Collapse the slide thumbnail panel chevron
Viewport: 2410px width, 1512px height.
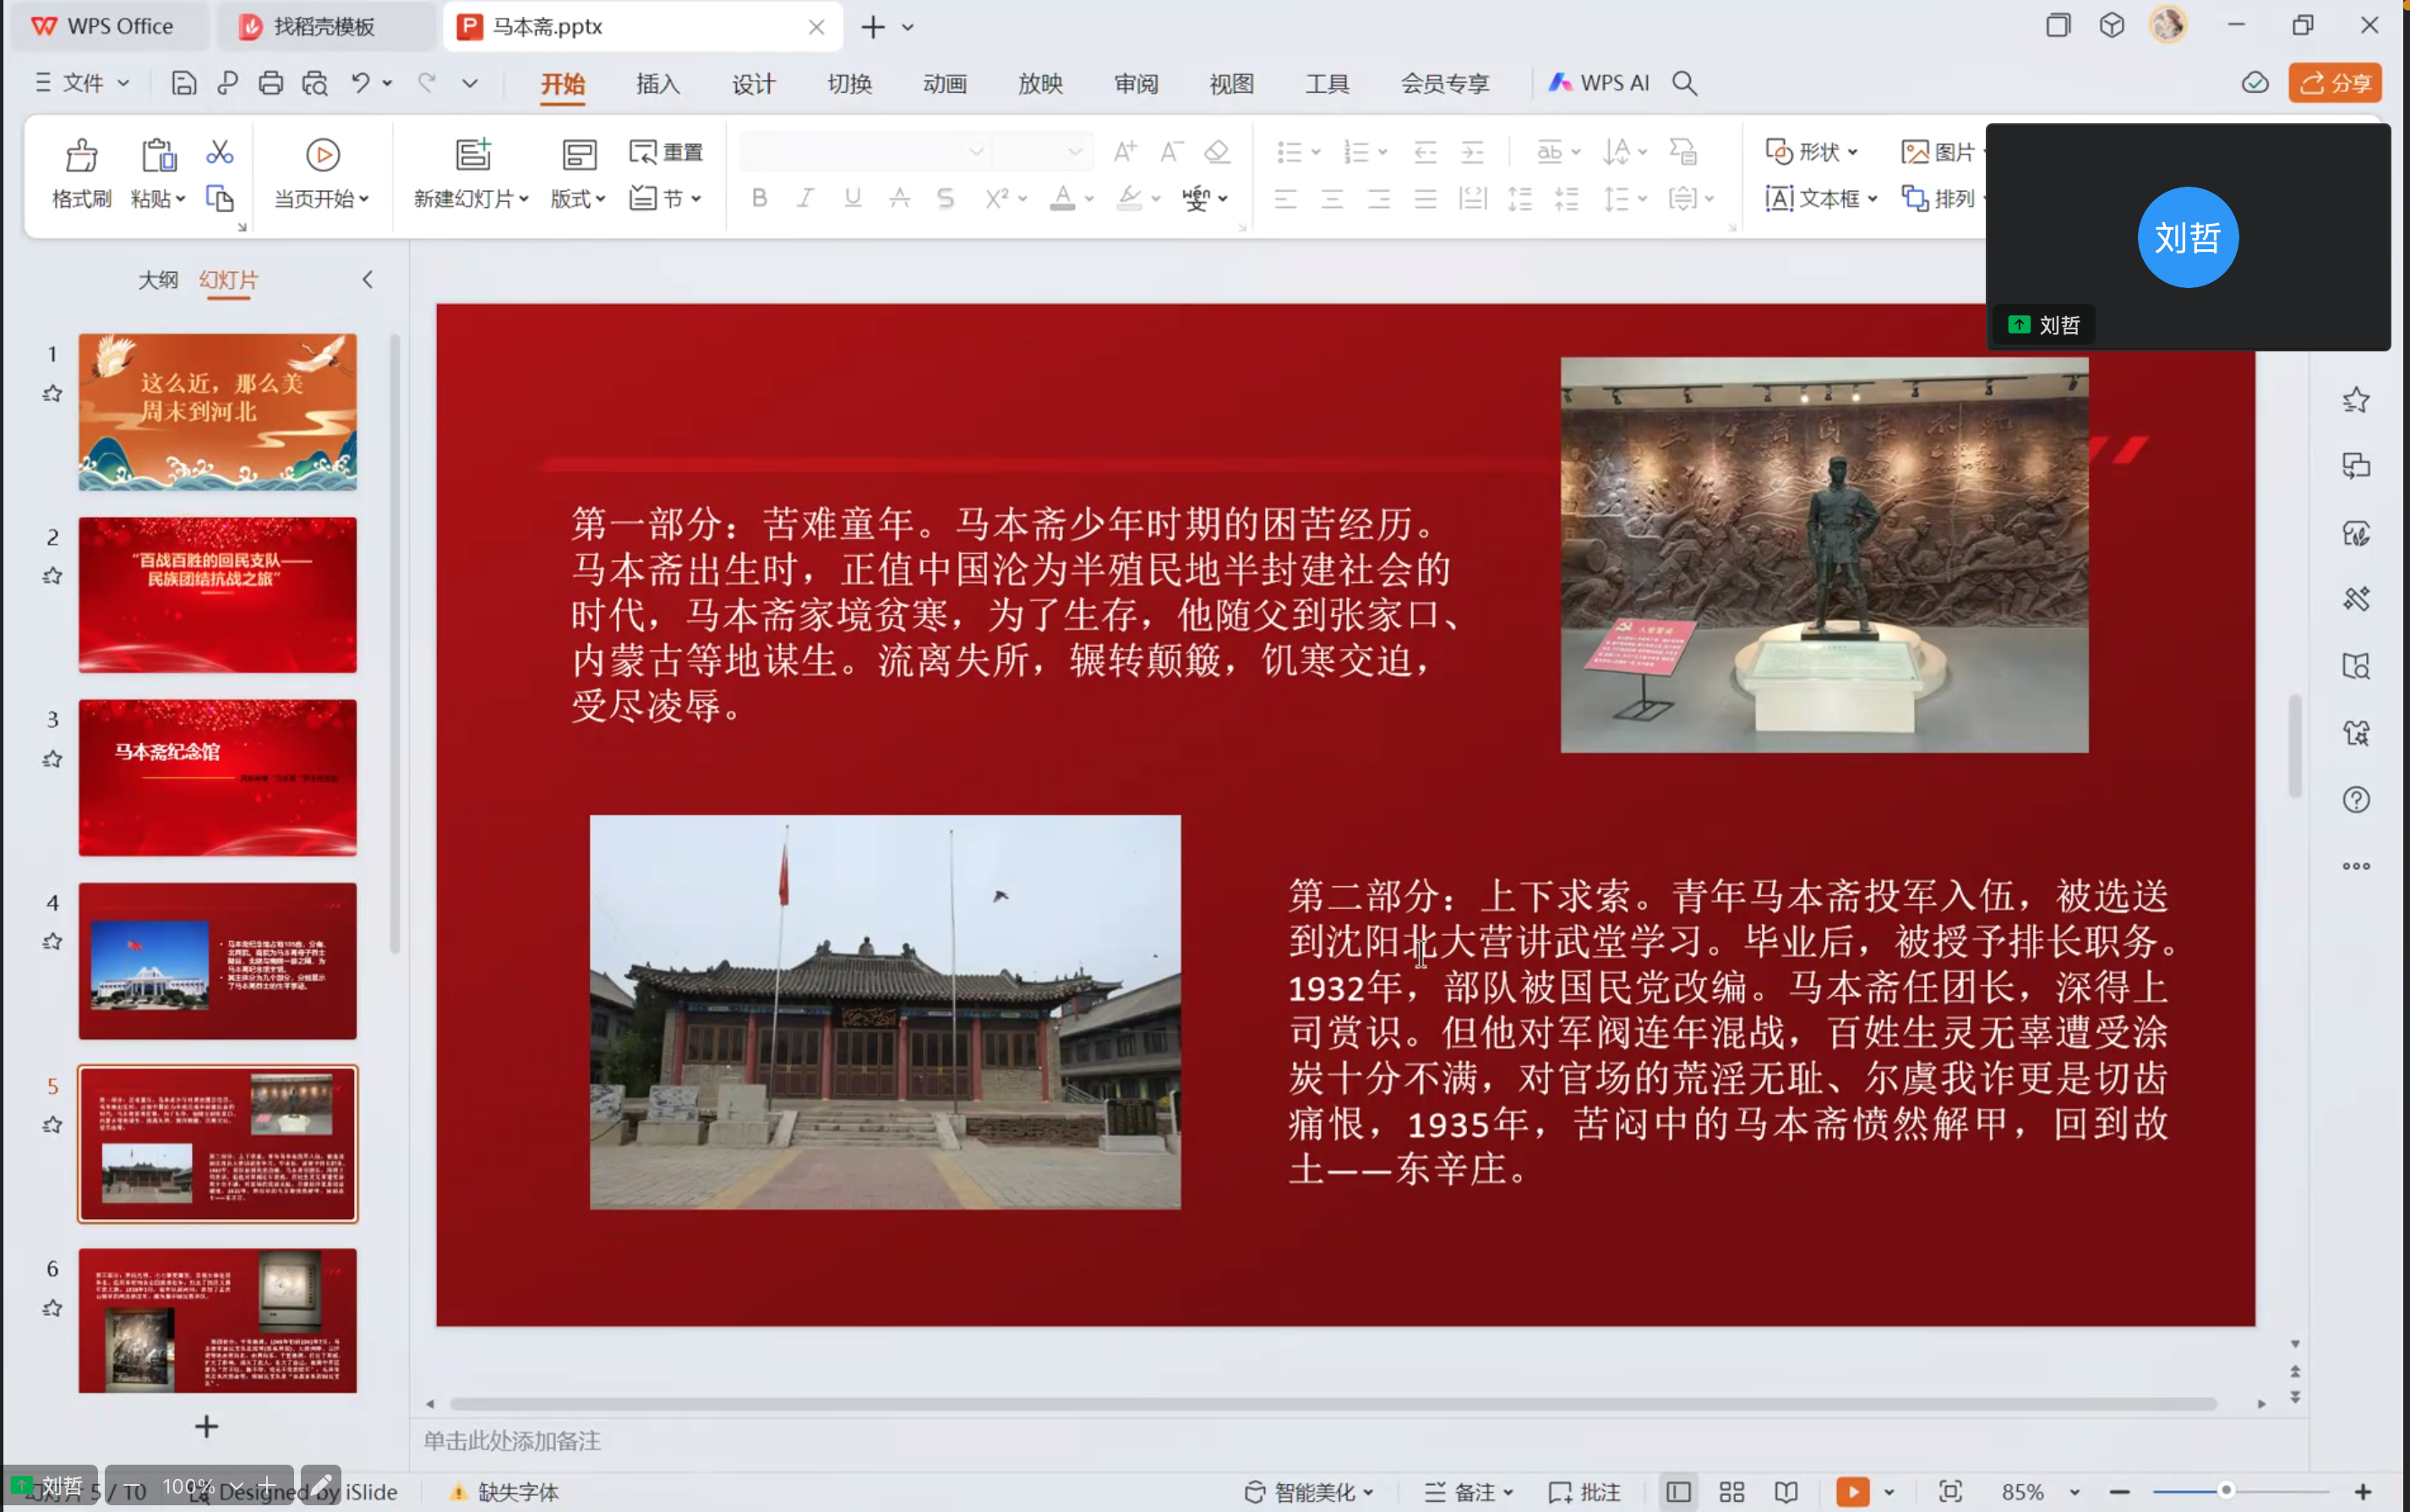click(367, 280)
